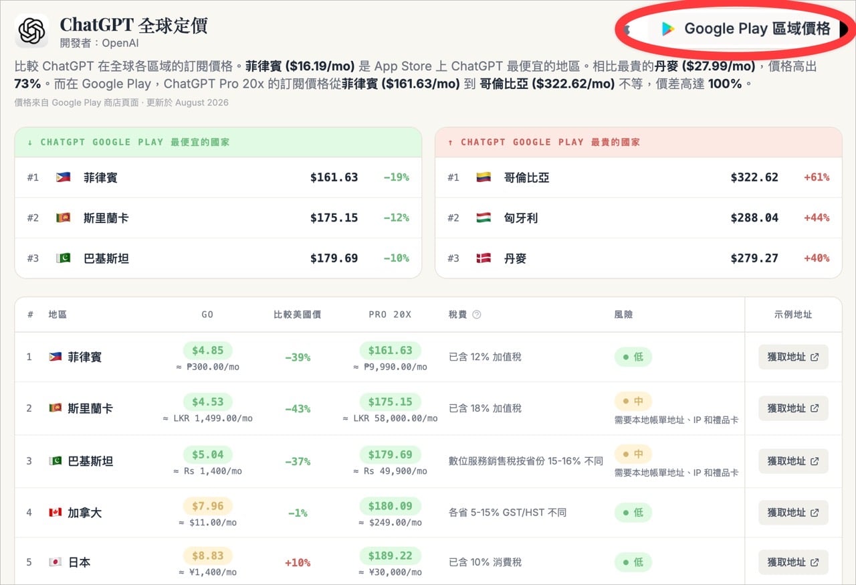Click the $279.27 price for 丹麥
This screenshot has height=585, width=856.
point(754,258)
